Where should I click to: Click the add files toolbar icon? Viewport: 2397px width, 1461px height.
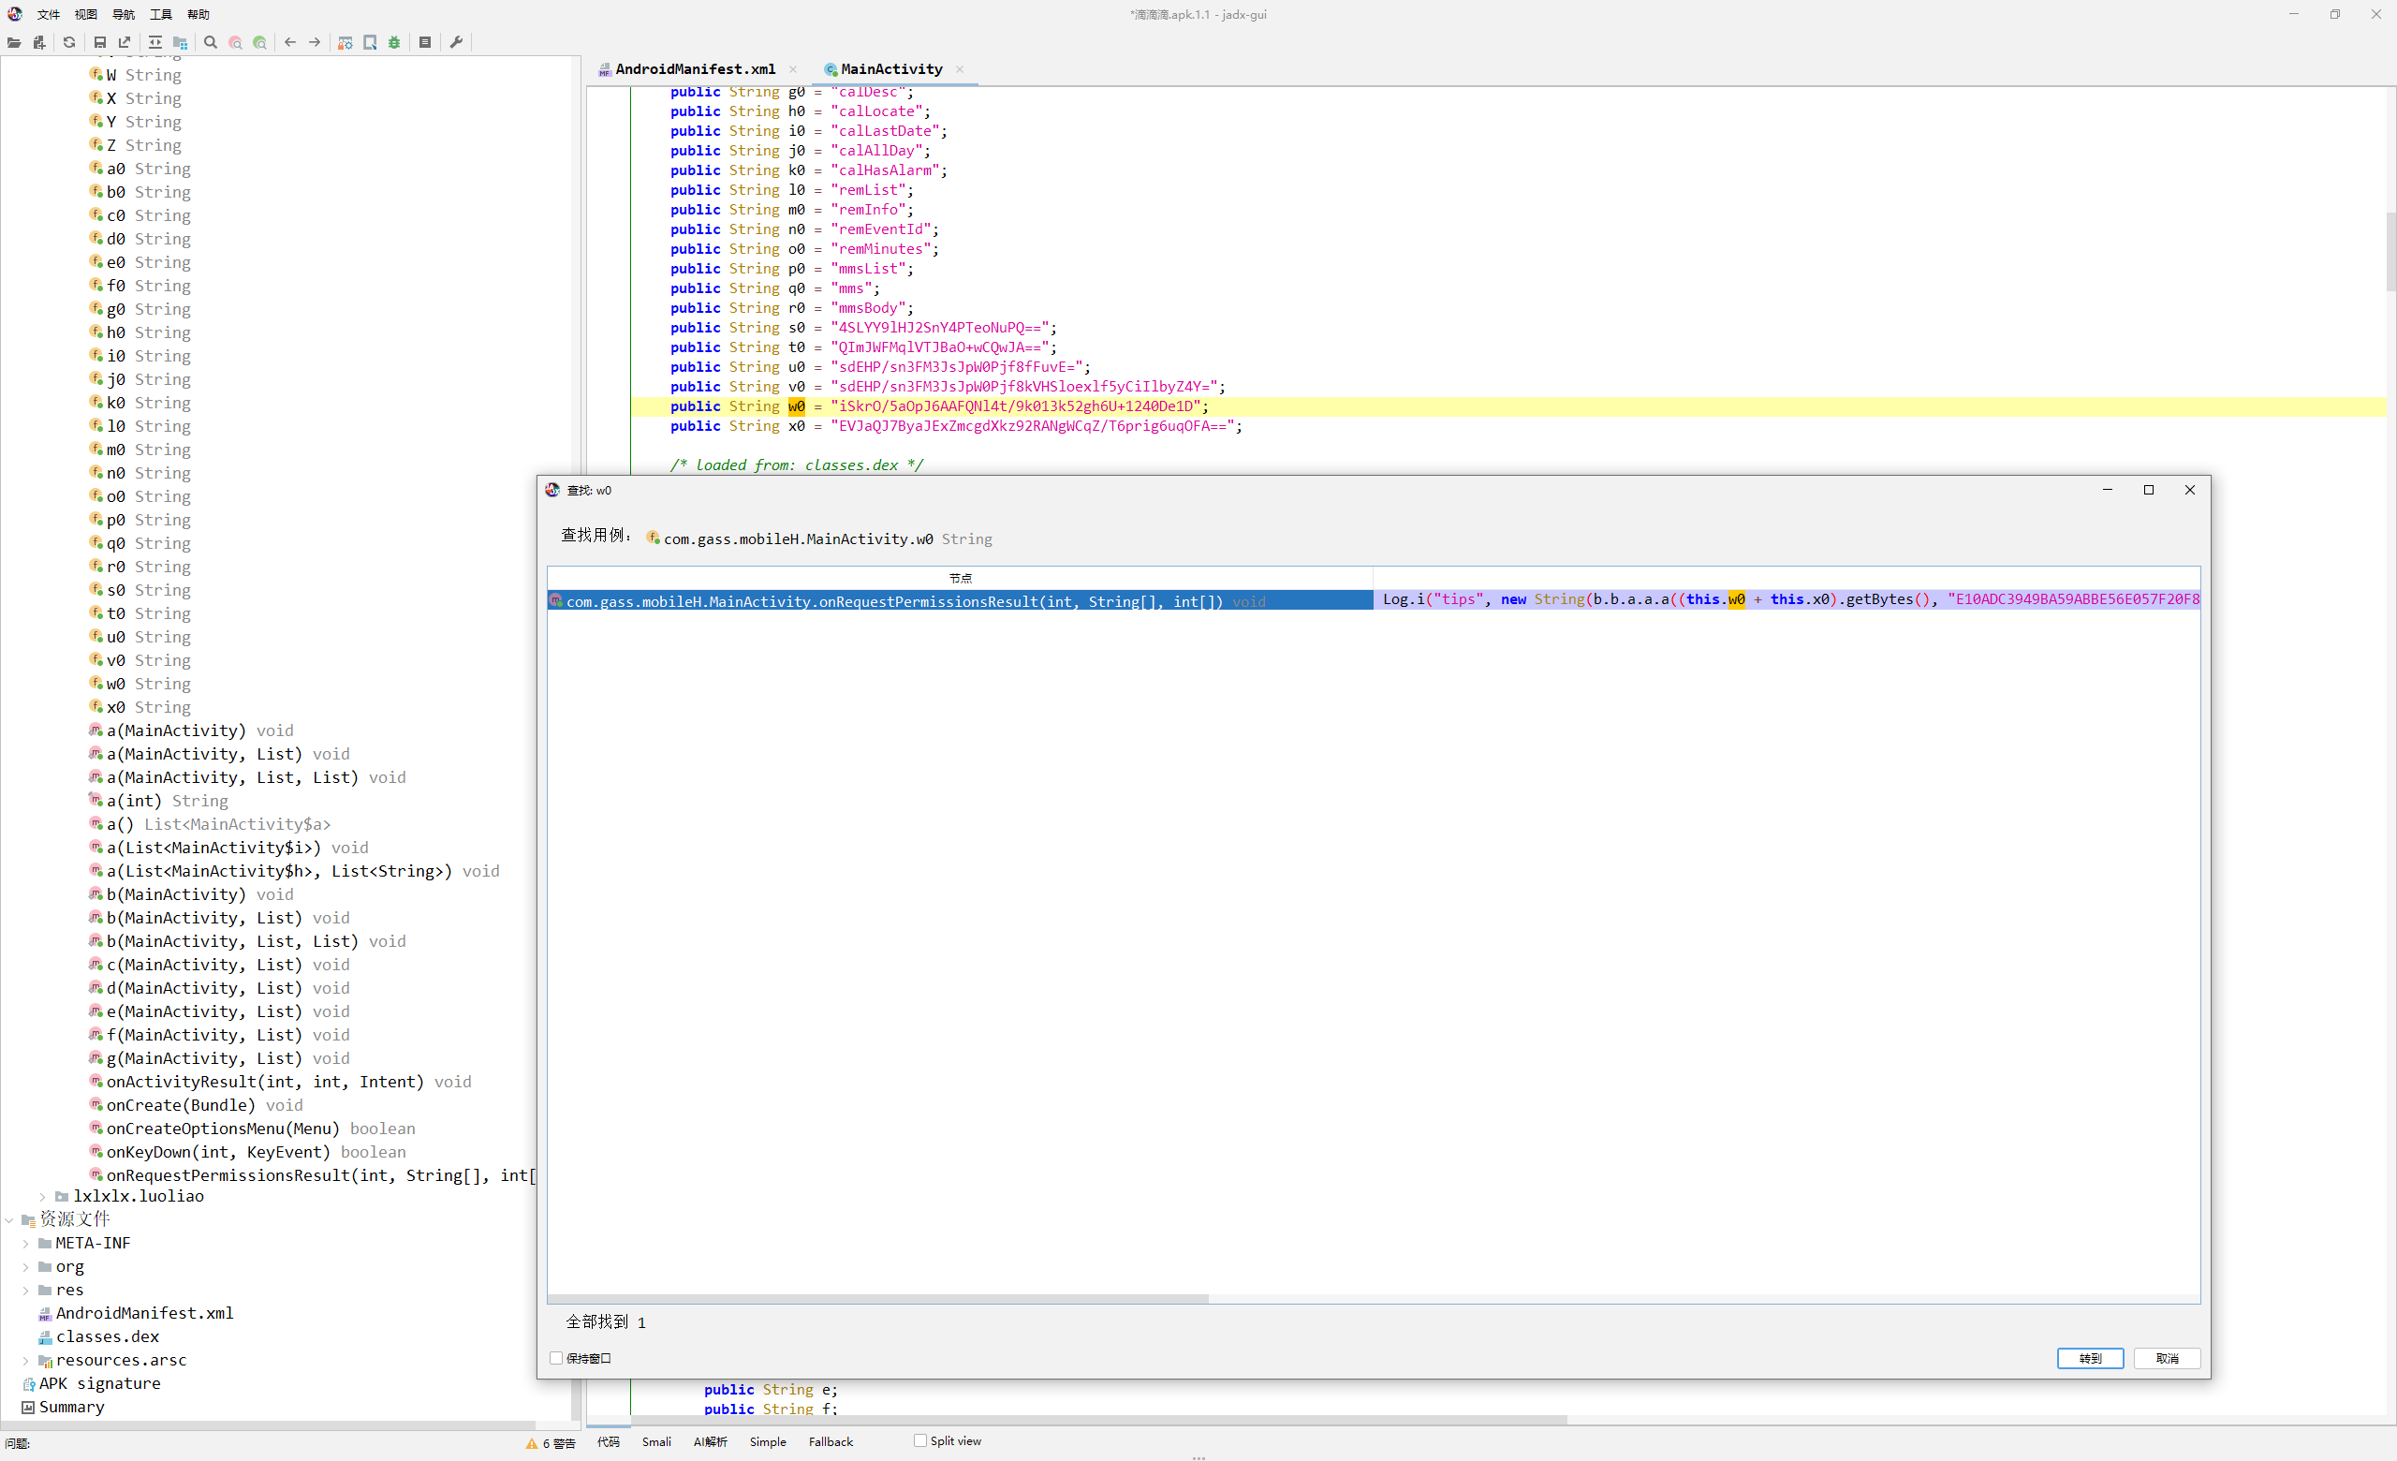39,42
